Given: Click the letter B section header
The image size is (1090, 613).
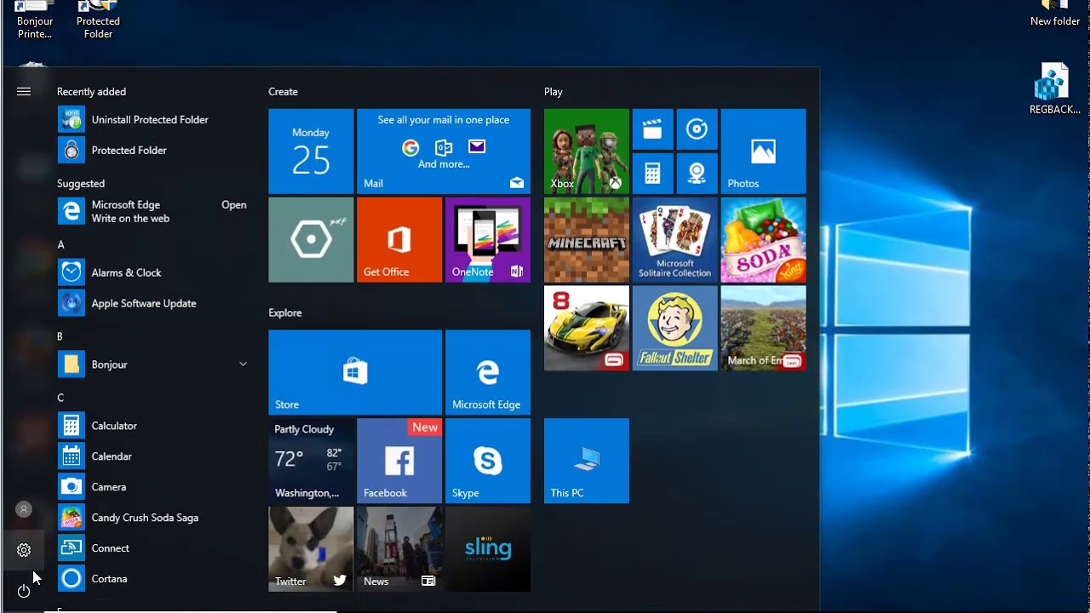Looking at the screenshot, I should tap(60, 337).
